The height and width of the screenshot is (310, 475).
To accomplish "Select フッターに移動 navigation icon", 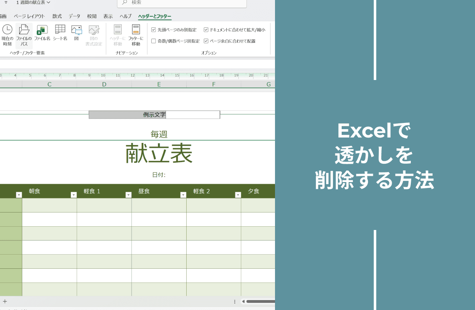I will click(135, 35).
